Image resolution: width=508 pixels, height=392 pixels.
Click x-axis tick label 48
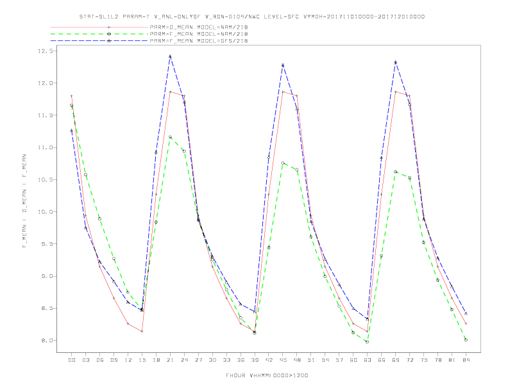tap(297, 360)
